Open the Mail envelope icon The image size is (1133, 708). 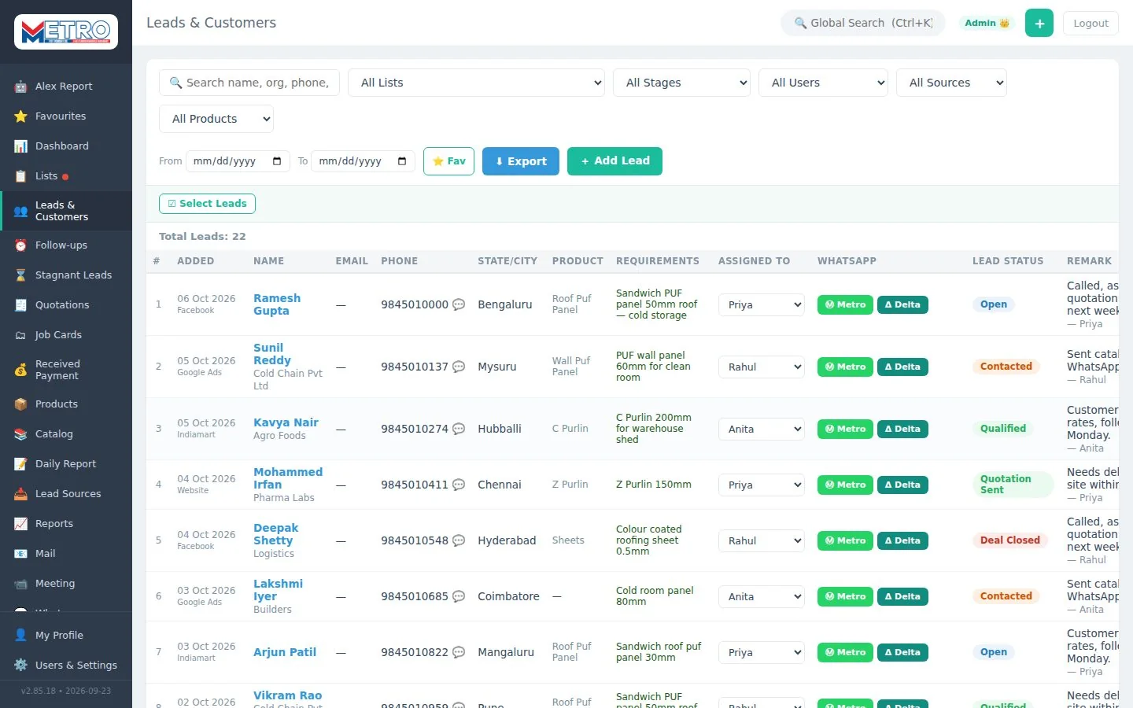click(20, 554)
